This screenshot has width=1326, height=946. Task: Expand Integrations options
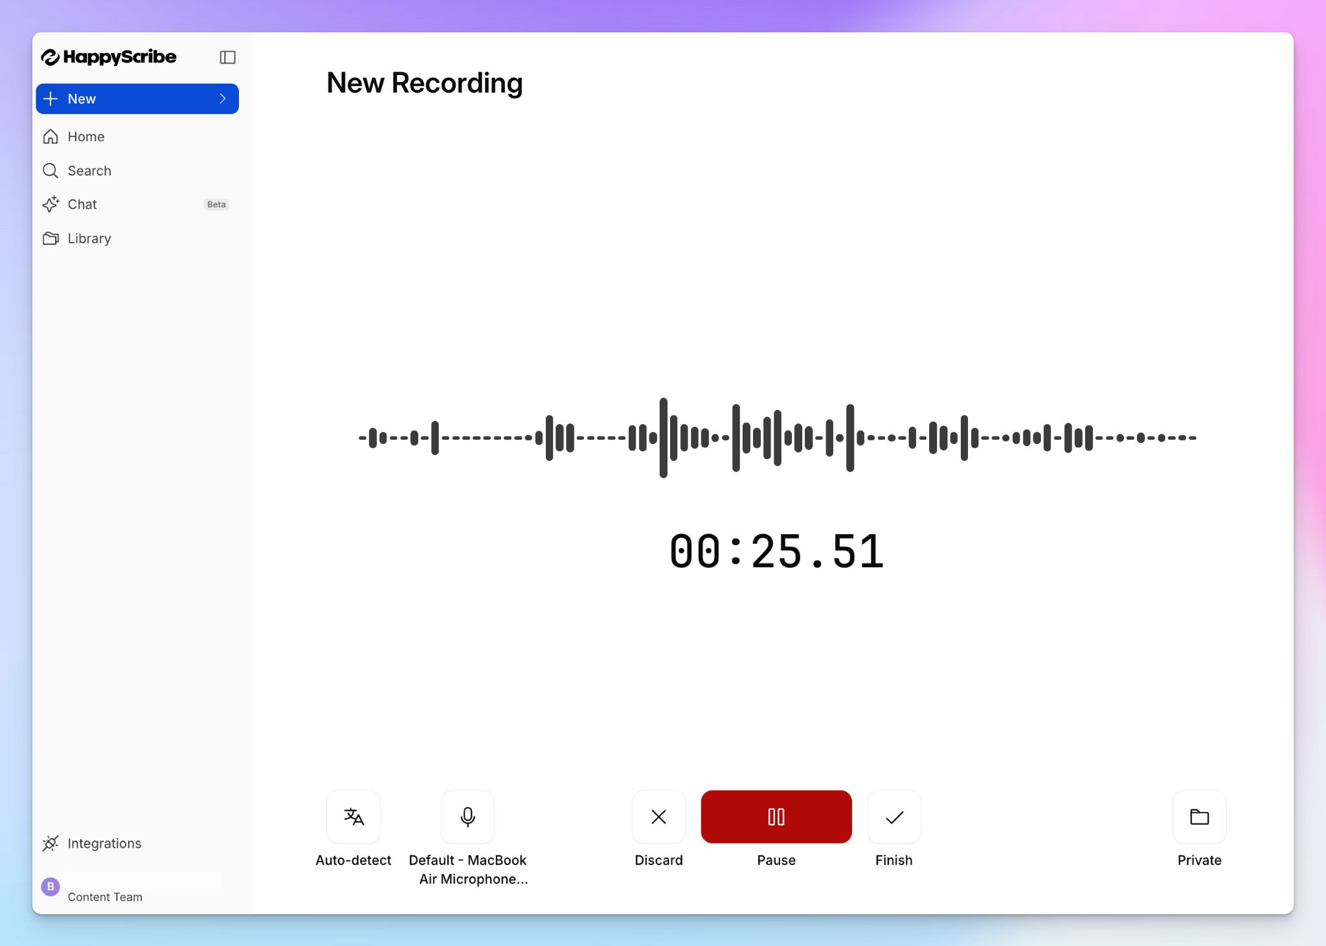pos(104,843)
